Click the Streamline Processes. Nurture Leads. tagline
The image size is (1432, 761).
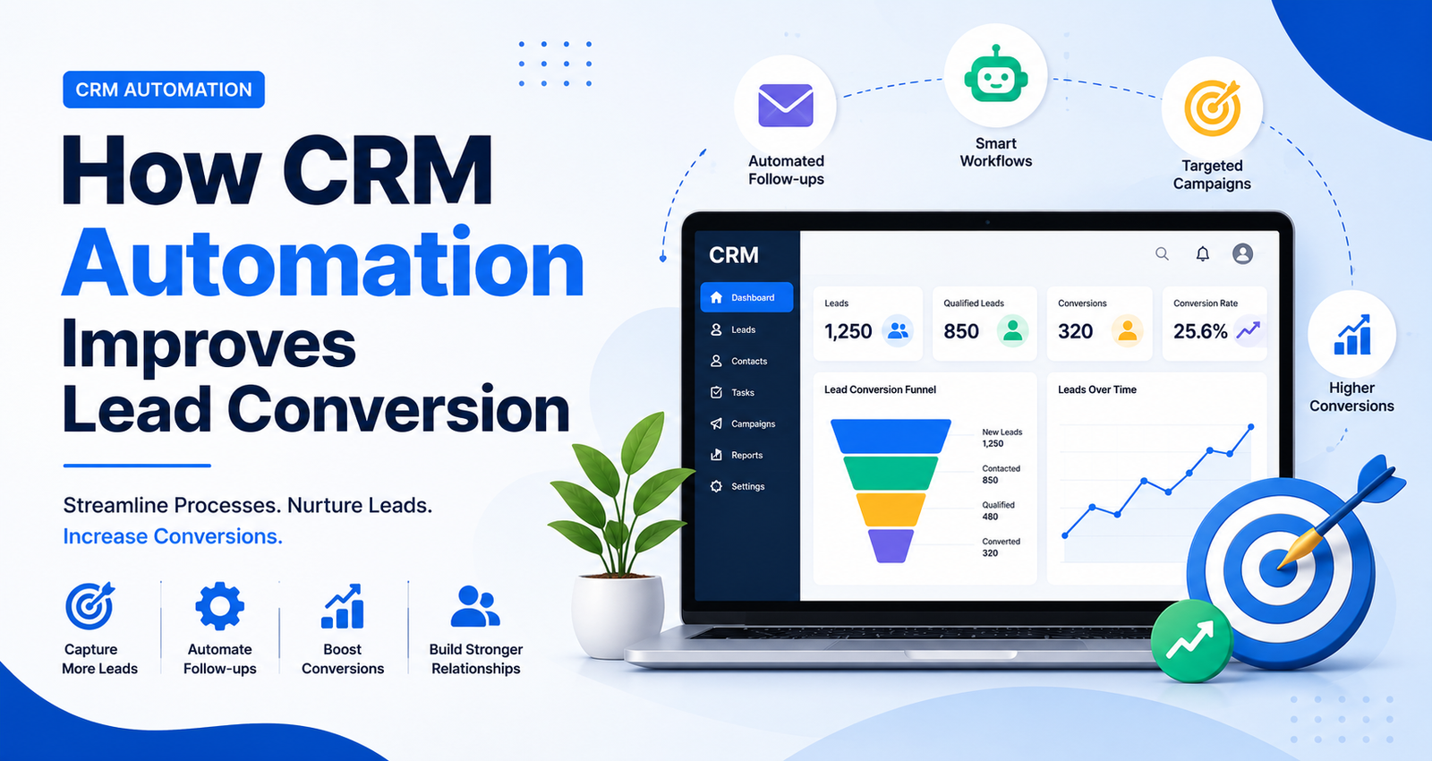248,505
